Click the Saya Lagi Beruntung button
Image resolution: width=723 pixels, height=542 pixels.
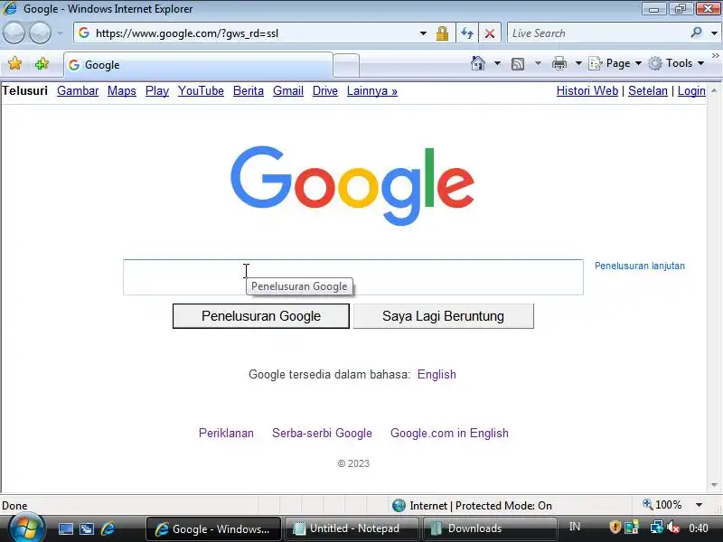pos(444,316)
